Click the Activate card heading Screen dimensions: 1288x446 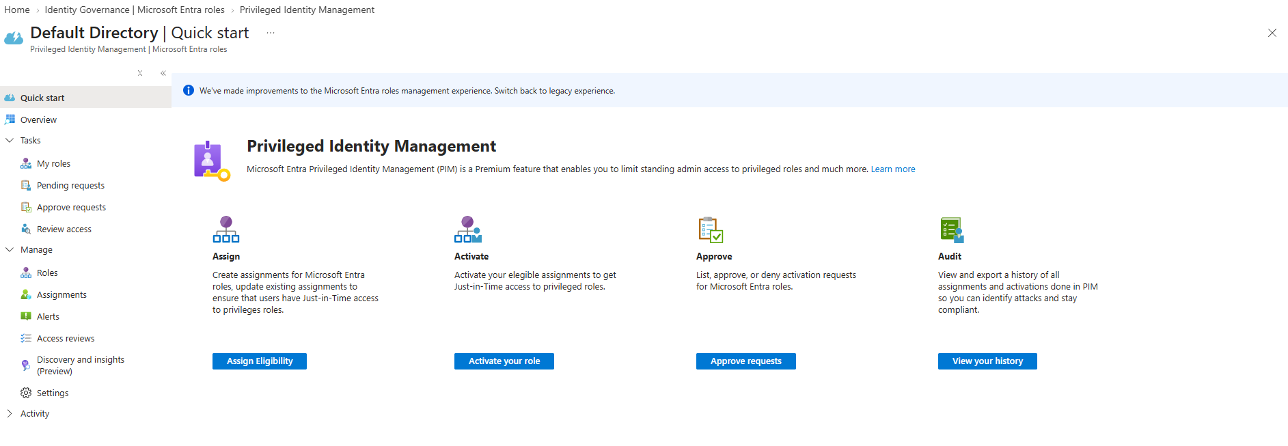pyautogui.click(x=471, y=257)
